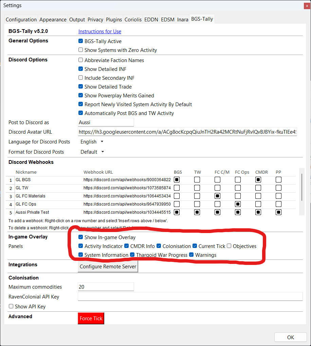Toggle FC C/M checkbox for GL FC Materials
This screenshot has width=311, height=346.
[217, 196]
